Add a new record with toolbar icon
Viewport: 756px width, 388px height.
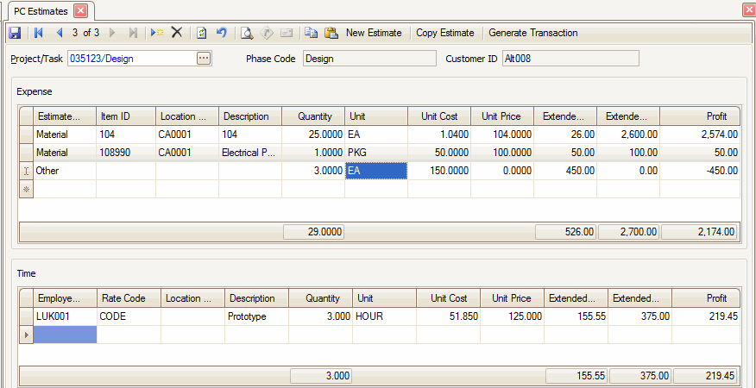point(156,33)
